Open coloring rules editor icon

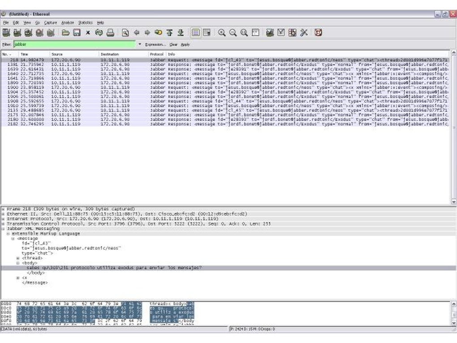pyautogui.click(x=292, y=33)
